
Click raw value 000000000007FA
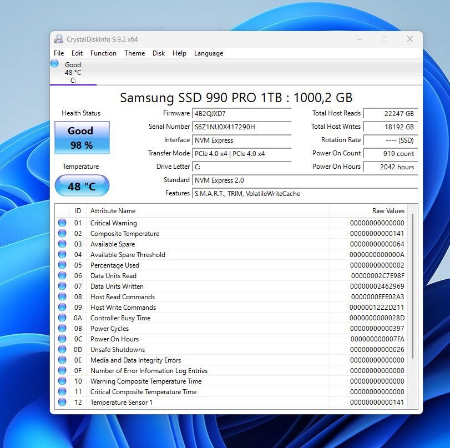click(x=377, y=339)
